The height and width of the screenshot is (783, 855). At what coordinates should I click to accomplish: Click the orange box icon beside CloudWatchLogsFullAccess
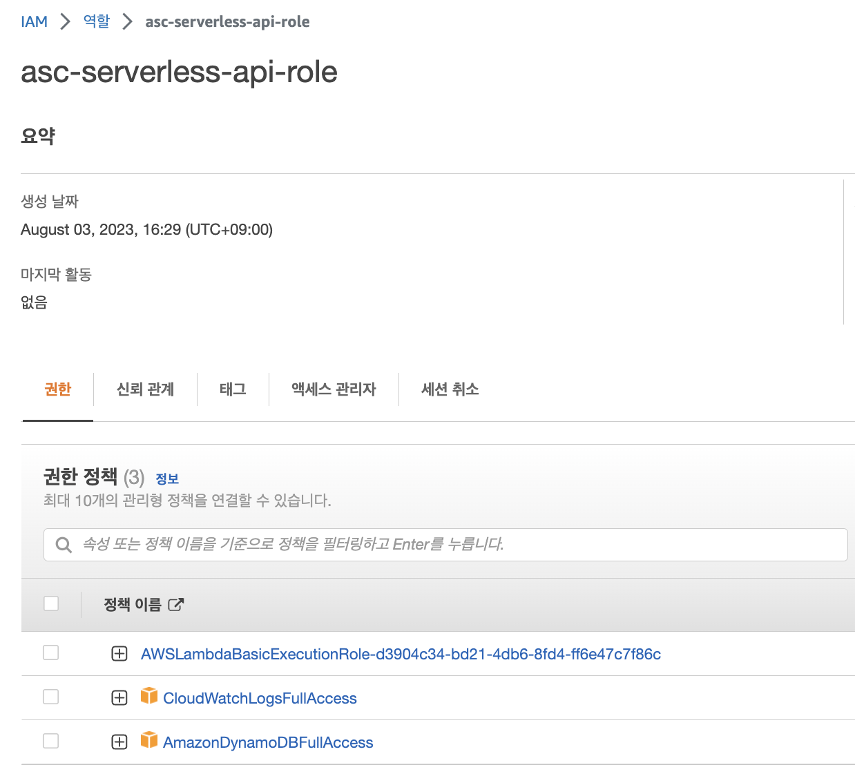tap(149, 695)
